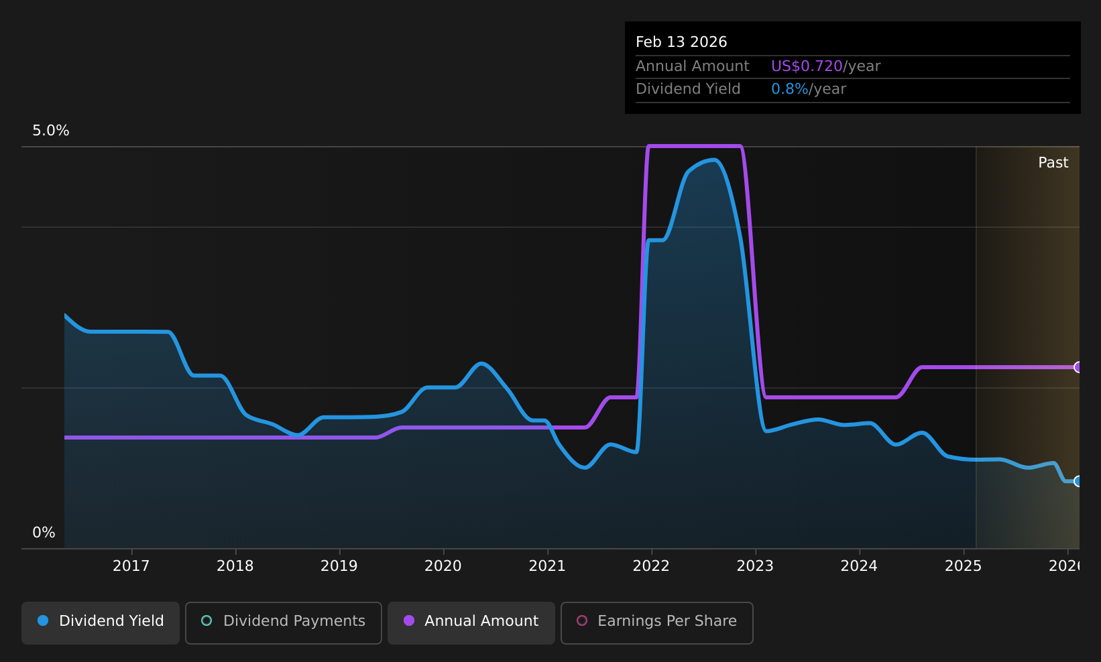This screenshot has width=1101, height=662.
Task: Click the US$0.720/year value in tooltip
Action: [825, 66]
